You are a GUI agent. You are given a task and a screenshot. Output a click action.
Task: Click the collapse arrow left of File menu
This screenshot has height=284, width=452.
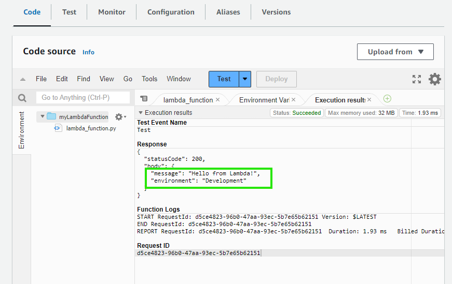coord(23,80)
